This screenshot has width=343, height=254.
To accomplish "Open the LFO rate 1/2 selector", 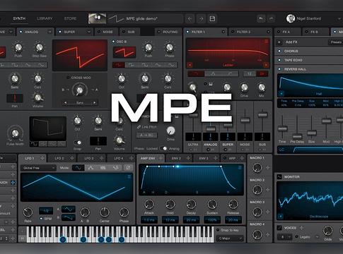I will [x=46, y=210].
